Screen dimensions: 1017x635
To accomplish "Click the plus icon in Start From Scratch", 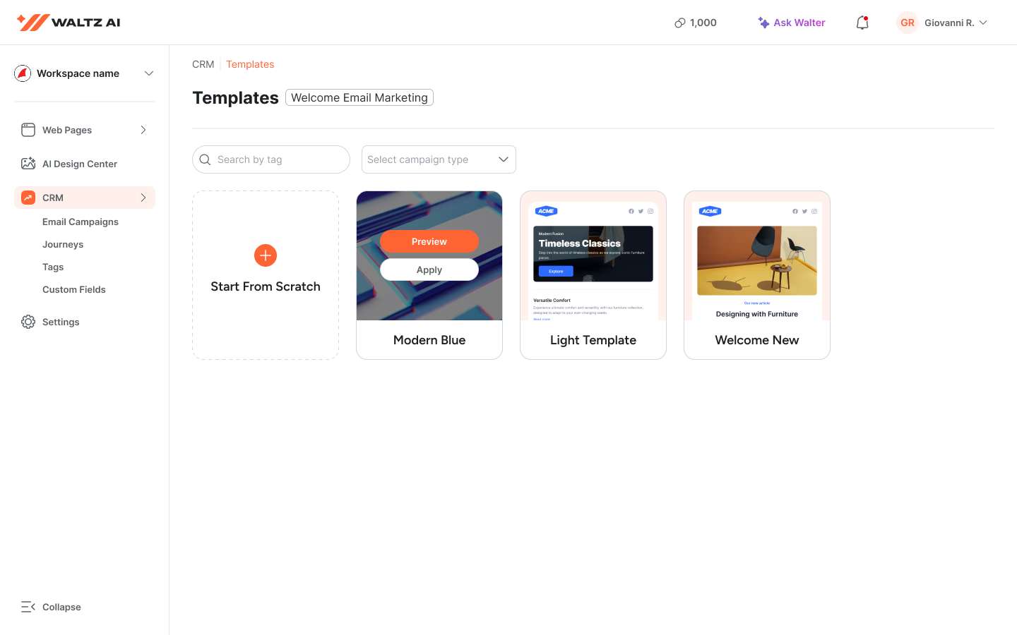I will (266, 255).
